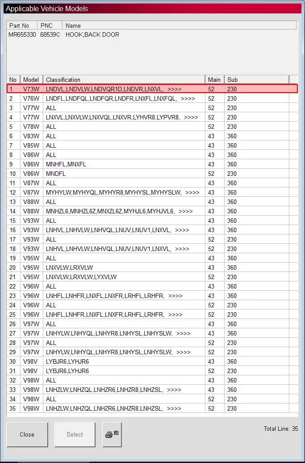Click the Sub column header
305x463 pixels.
[256, 80]
